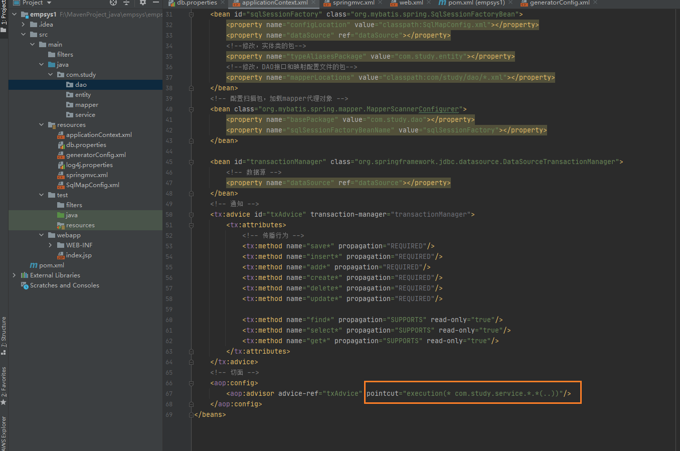This screenshot has width=680, height=451.
Task: Fold the transactionManager bean at line 45
Action: 192,162
